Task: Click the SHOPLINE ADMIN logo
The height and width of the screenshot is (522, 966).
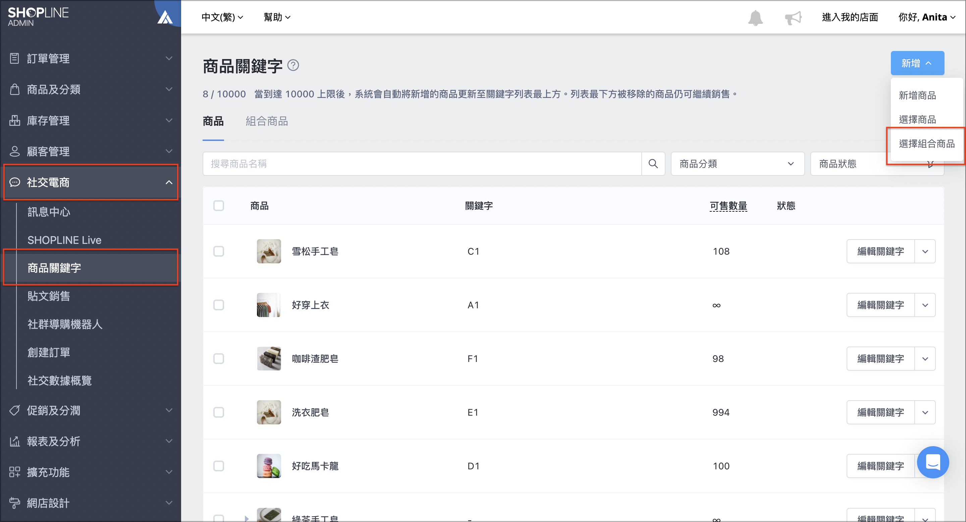Action: [38, 17]
